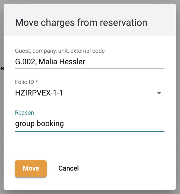180x194 pixels.
Task: Expand the Folio ID combo box
Action: point(90,93)
